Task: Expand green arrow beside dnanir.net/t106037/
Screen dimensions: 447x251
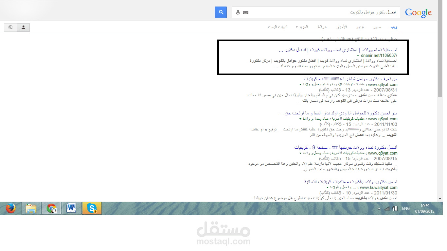Action: (358, 56)
